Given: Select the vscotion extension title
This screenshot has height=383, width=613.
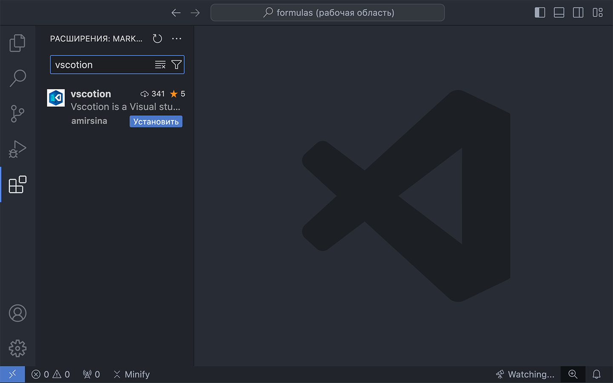Looking at the screenshot, I should pos(91,94).
